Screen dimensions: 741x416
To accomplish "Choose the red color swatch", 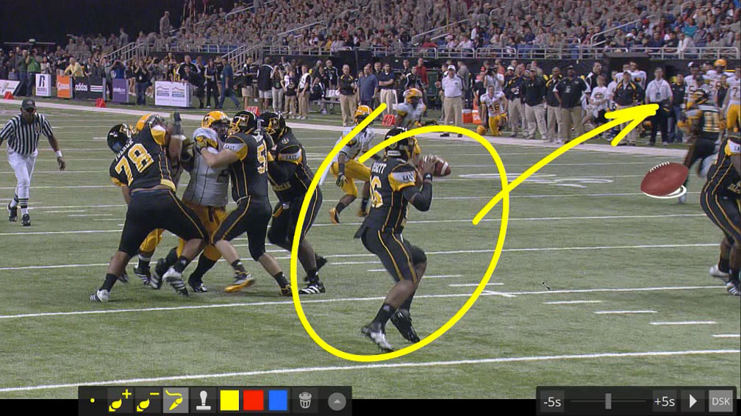I will [254, 401].
